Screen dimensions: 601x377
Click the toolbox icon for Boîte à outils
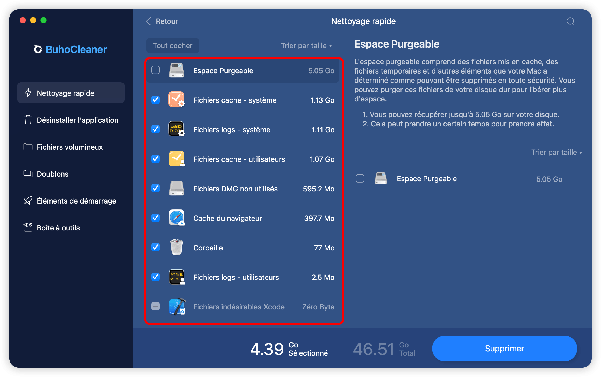pos(28,228)
